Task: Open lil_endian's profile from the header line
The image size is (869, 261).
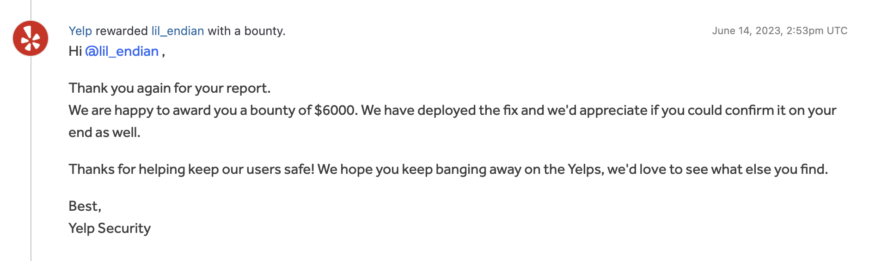Action: (x=177, y=31)
